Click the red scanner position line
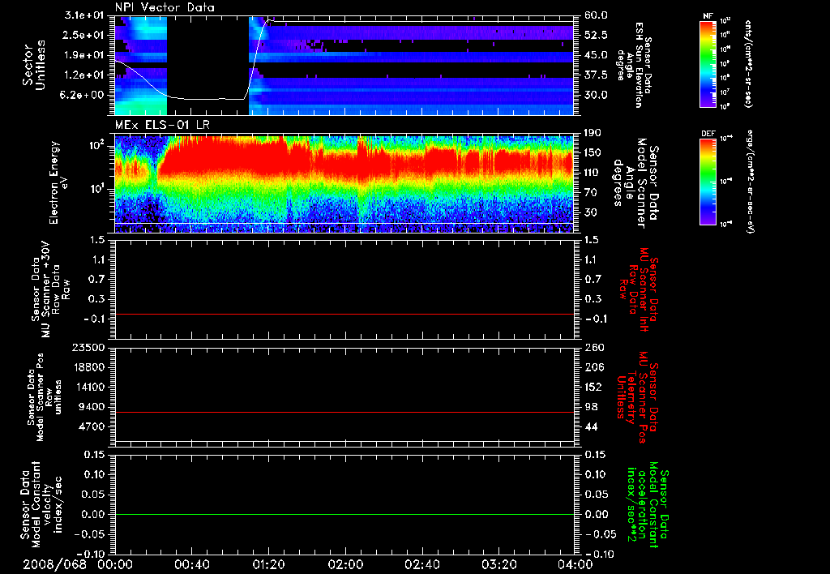 pos(344,413)
